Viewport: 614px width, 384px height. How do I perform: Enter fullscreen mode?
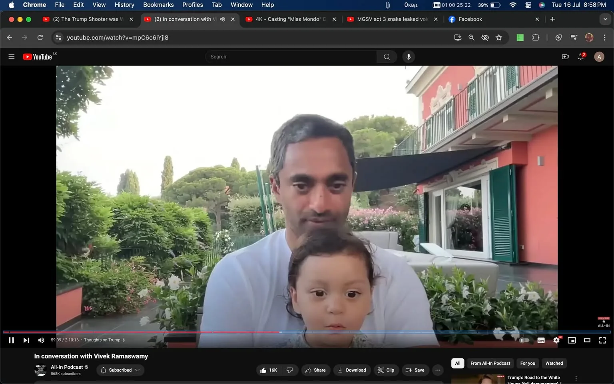602,340
